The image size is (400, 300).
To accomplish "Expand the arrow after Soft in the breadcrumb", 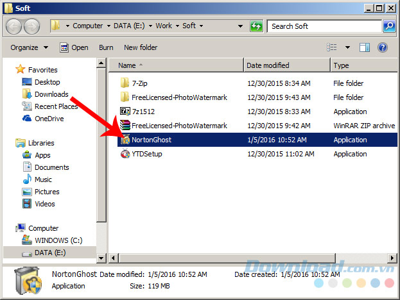I will click(x=201, y=26).
